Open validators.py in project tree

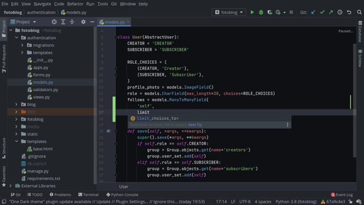click(x=45, y=89)
